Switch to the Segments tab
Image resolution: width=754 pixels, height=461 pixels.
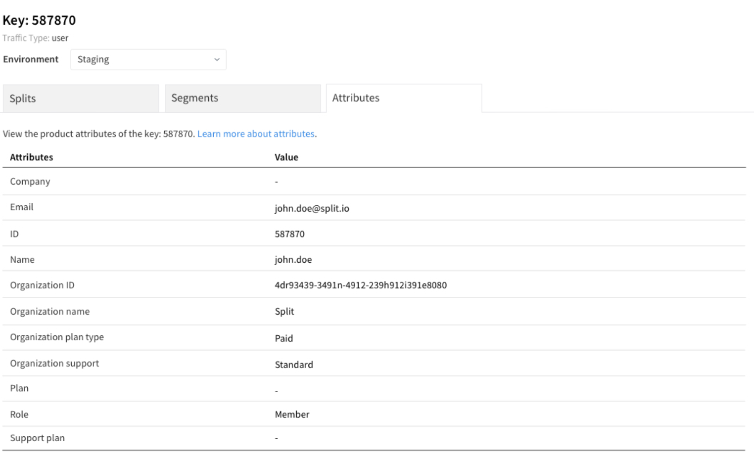[243, 98]
